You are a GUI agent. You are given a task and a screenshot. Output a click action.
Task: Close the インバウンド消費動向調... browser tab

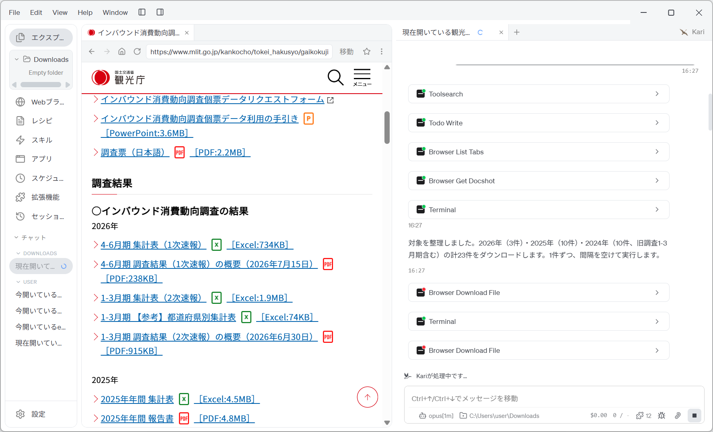click(x=187, y=33)
